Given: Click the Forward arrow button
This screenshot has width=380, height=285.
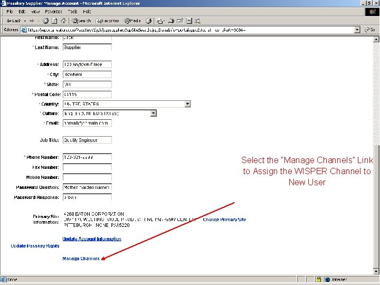Looking at the screenshot, I should 32,21.
